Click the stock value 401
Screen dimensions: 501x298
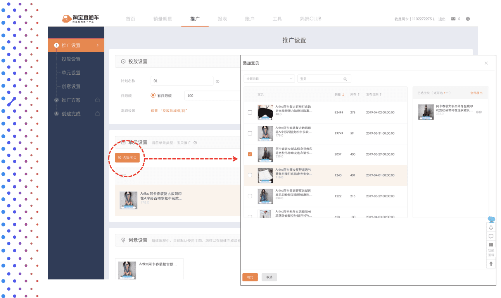coord(353,175)
